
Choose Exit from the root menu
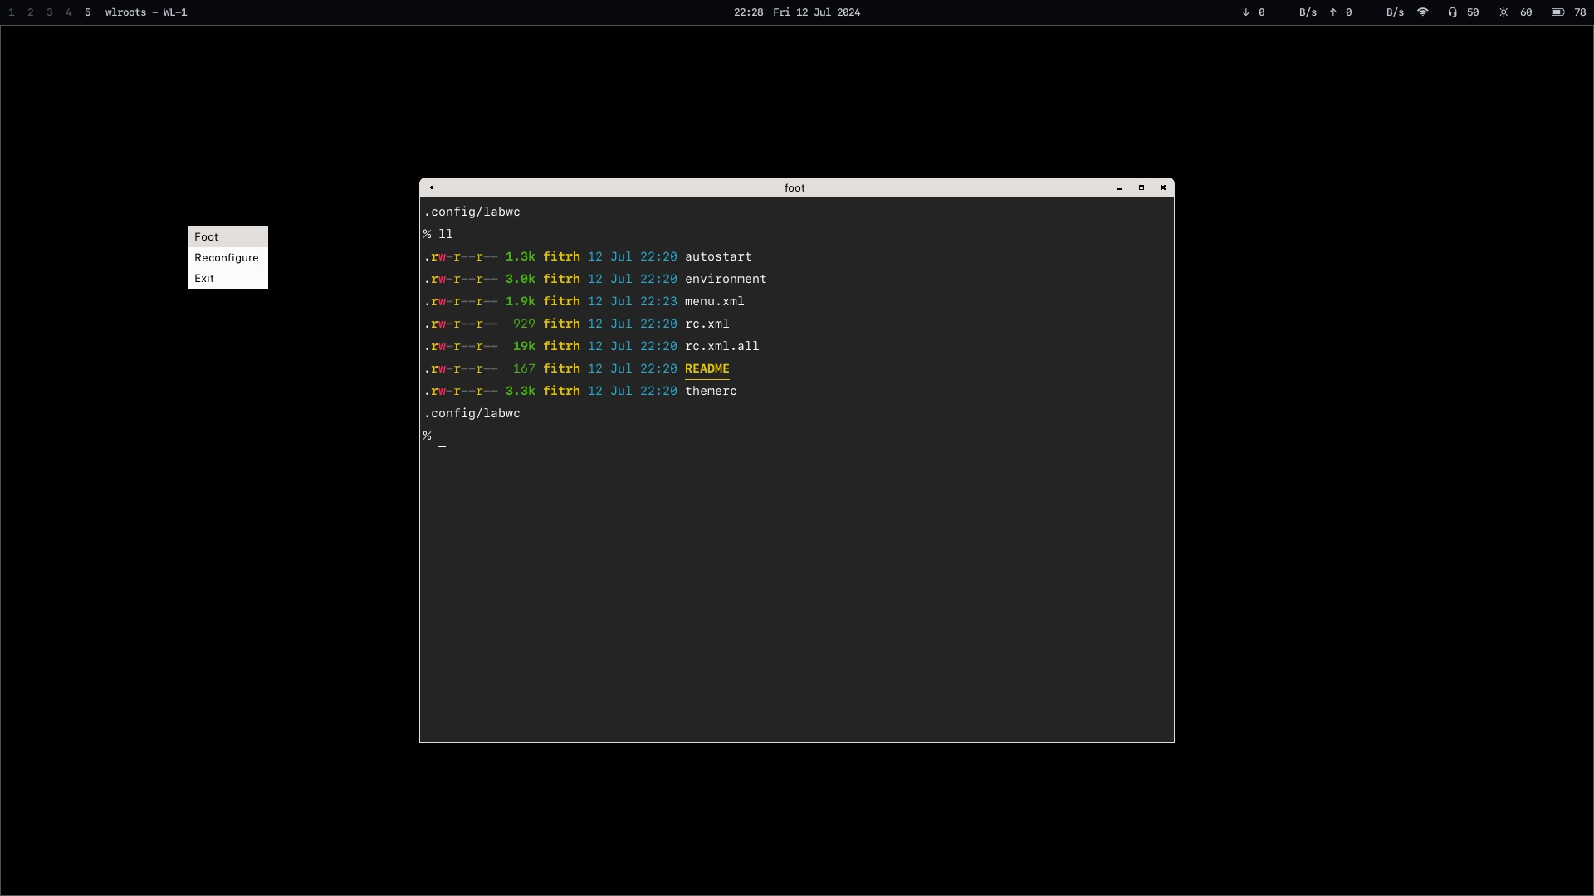pyautogui.click(x=227, y=279)
